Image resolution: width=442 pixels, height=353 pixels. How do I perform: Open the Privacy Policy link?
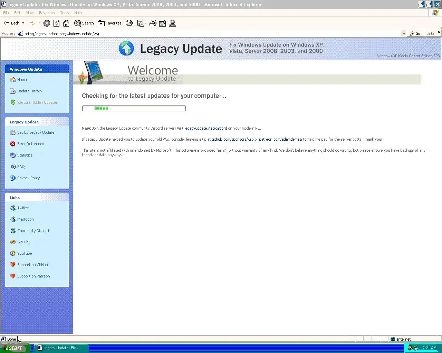pos(28,178)
